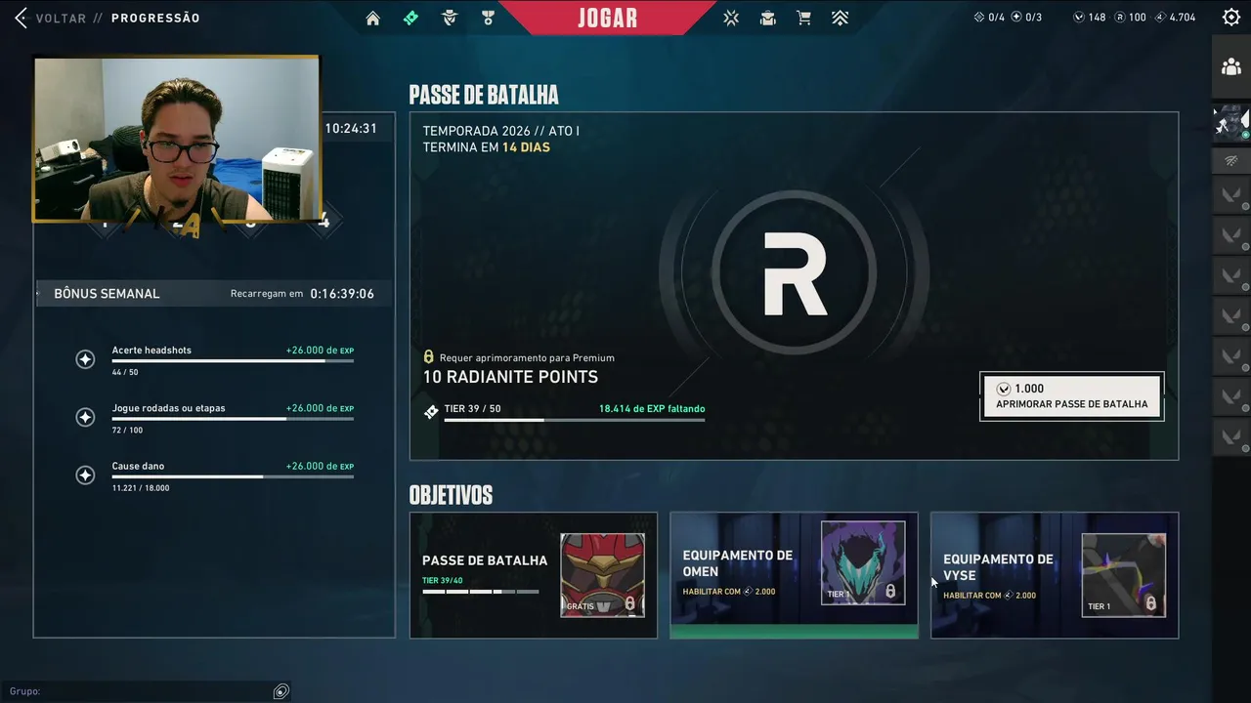Viewport: 1251px width, 703px height.
Task: Click the TIER 39 / 50 progress bar
Action: [575, 420]
